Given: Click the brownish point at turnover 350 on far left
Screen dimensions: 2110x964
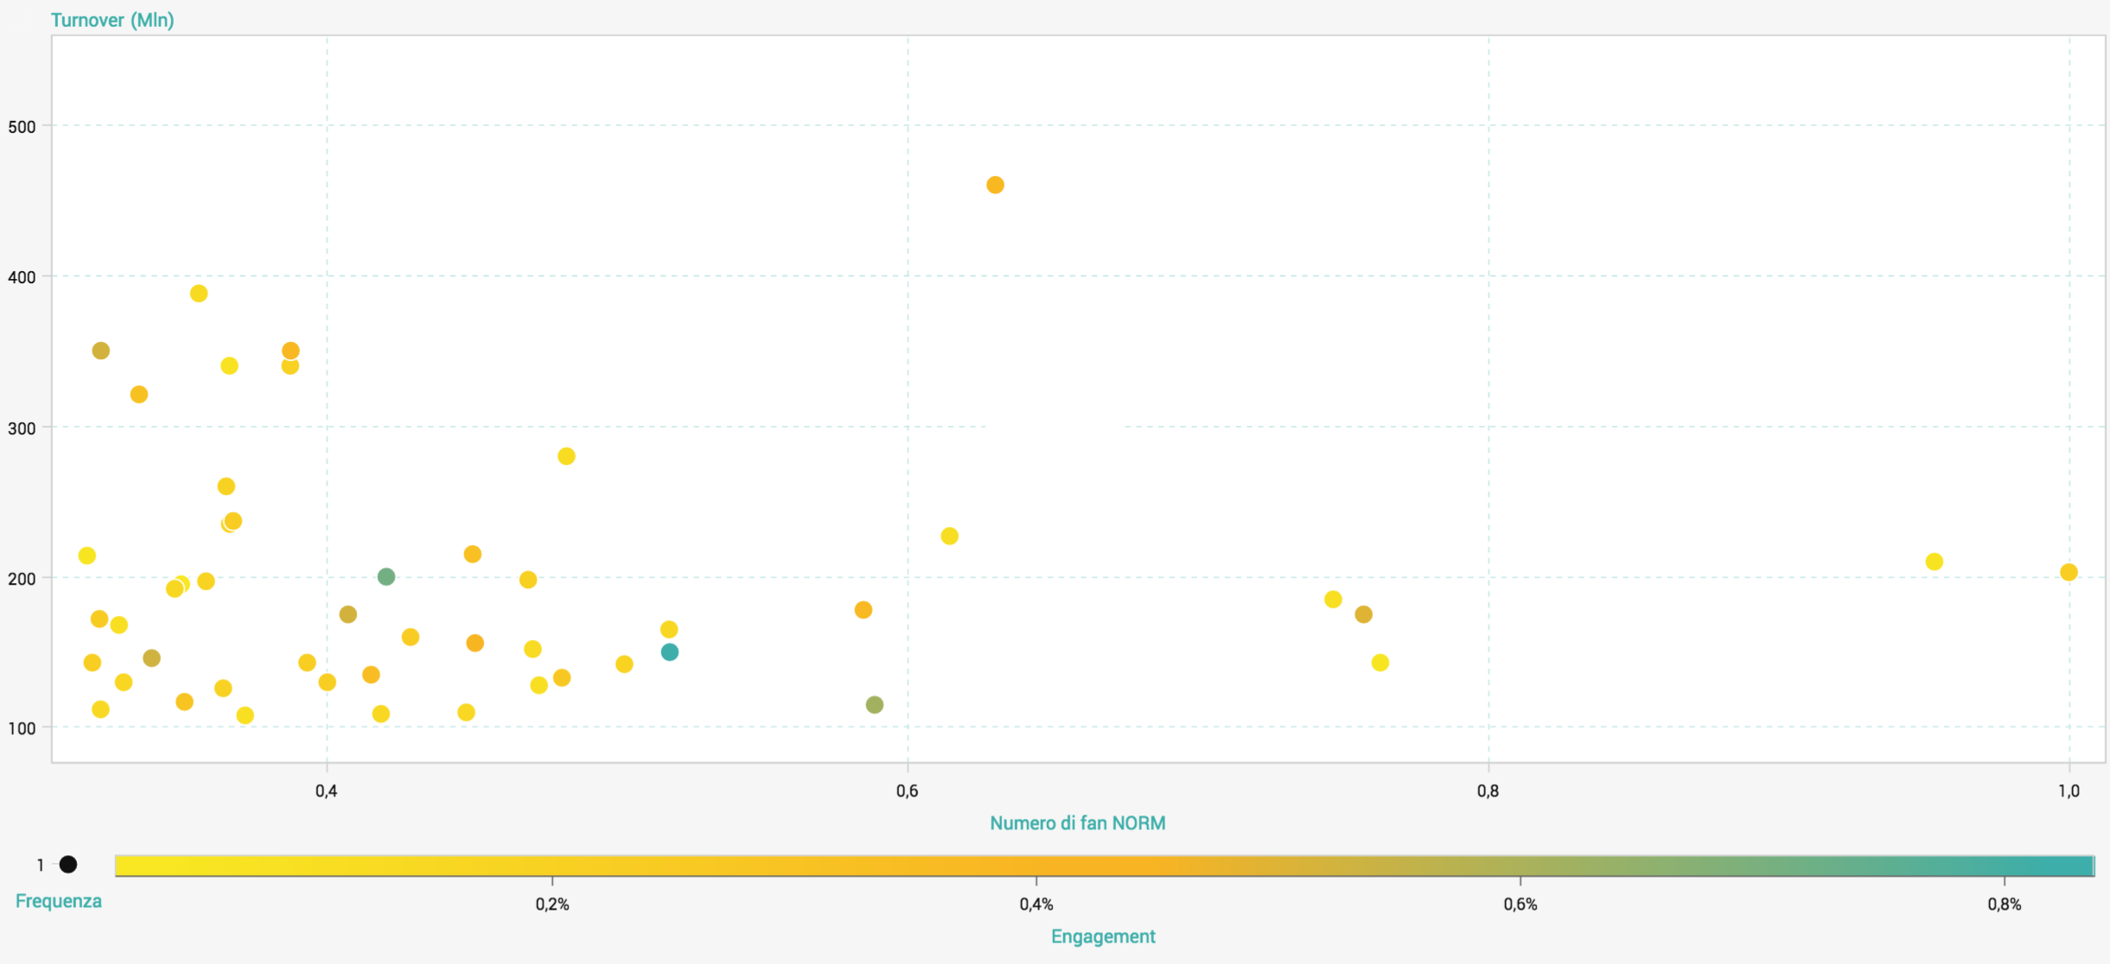Looking at the screenshot, I should click(x=101, y=351).
